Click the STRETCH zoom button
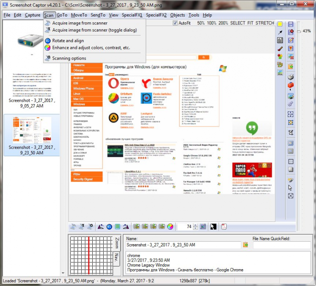 click(x=265, y=23)
